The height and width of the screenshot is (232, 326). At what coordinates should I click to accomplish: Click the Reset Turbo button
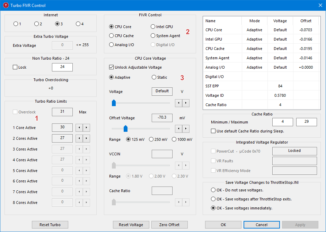coord(50,225)
